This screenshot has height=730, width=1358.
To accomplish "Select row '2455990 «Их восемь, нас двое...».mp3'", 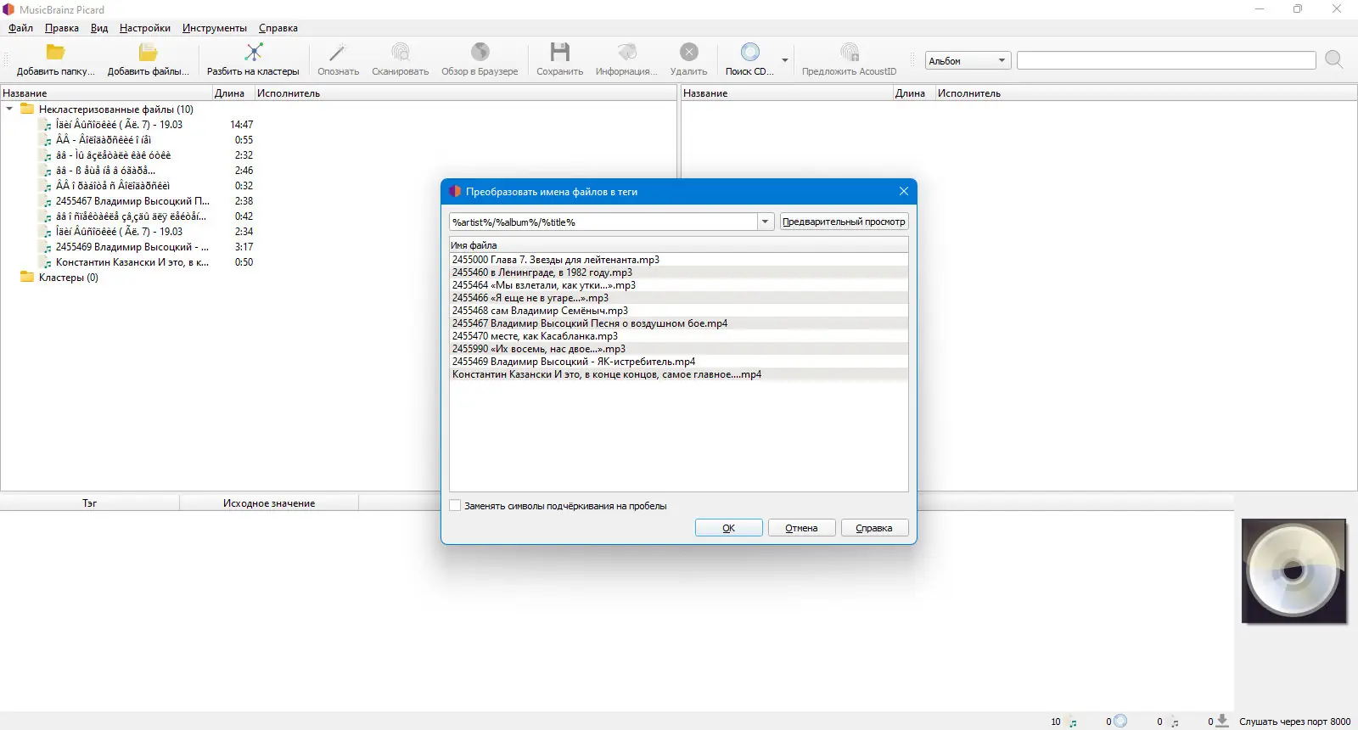I will pos(679,349).
